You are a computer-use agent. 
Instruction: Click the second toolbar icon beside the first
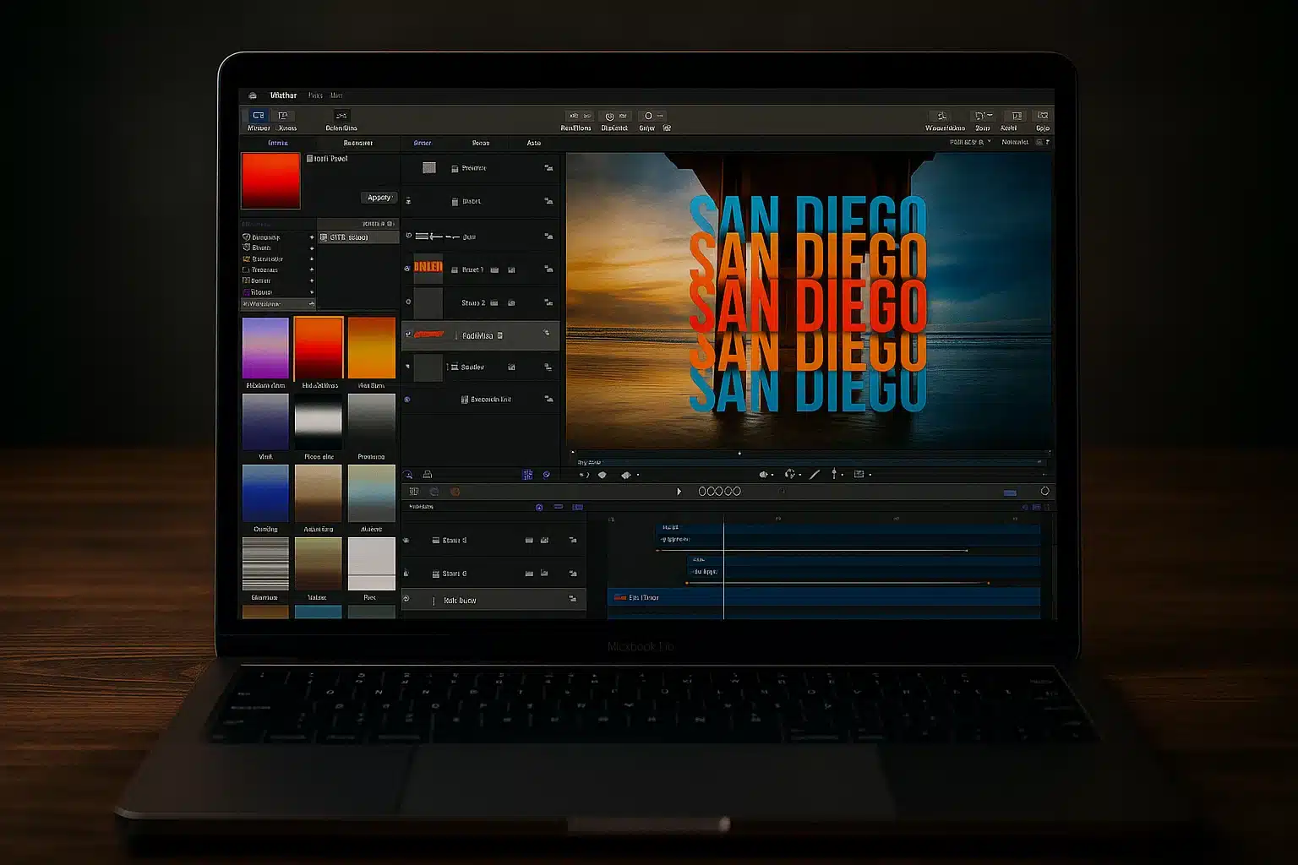pyautogui.click(x=284, y=116)
